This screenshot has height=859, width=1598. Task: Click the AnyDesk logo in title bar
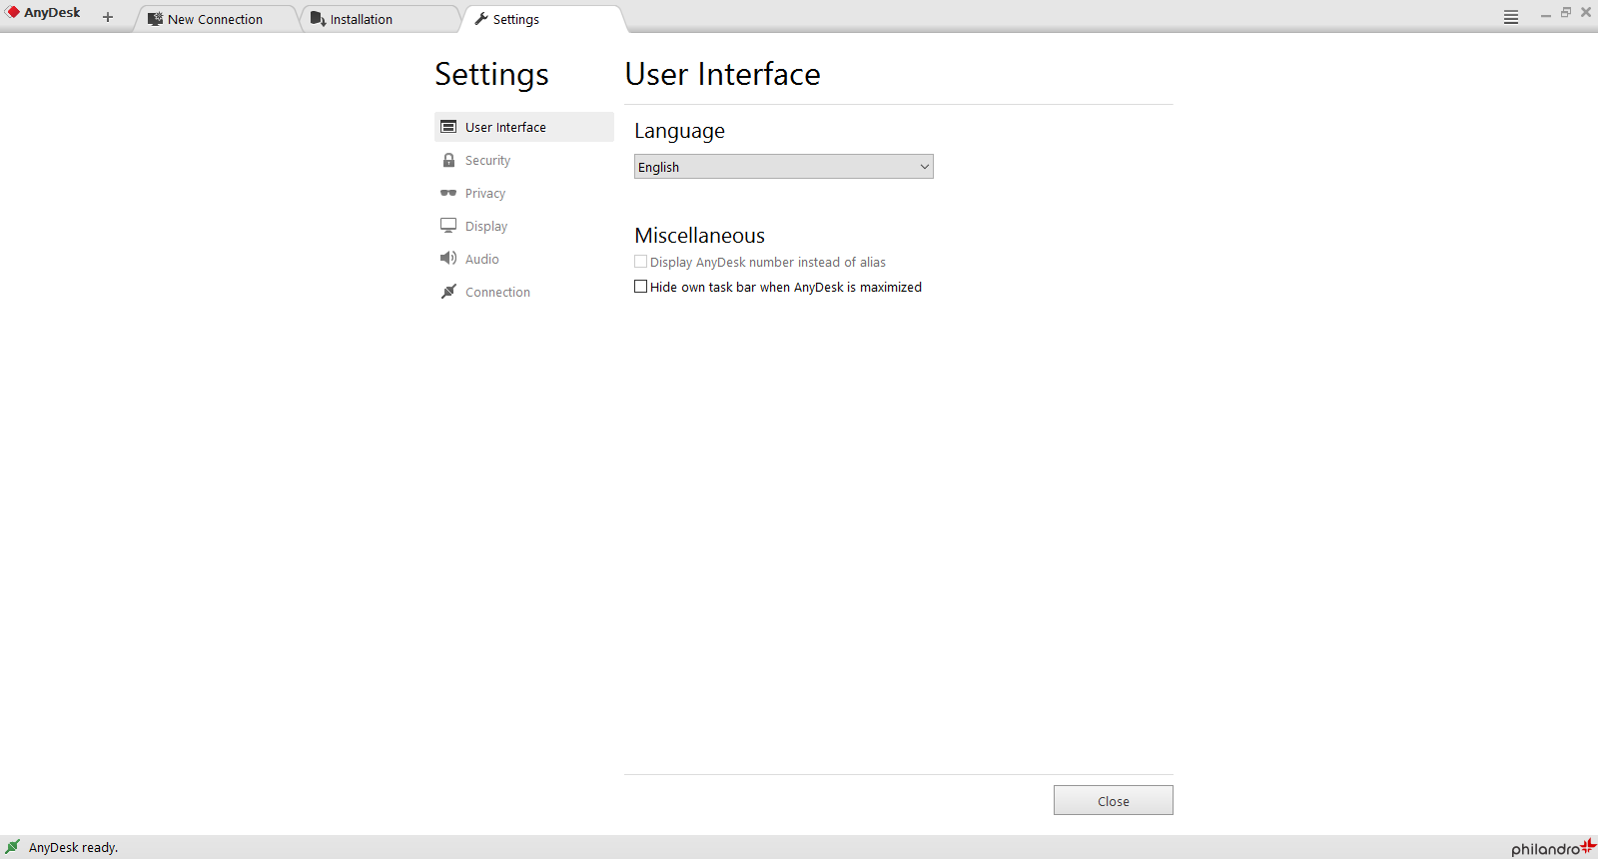point(44,13)
